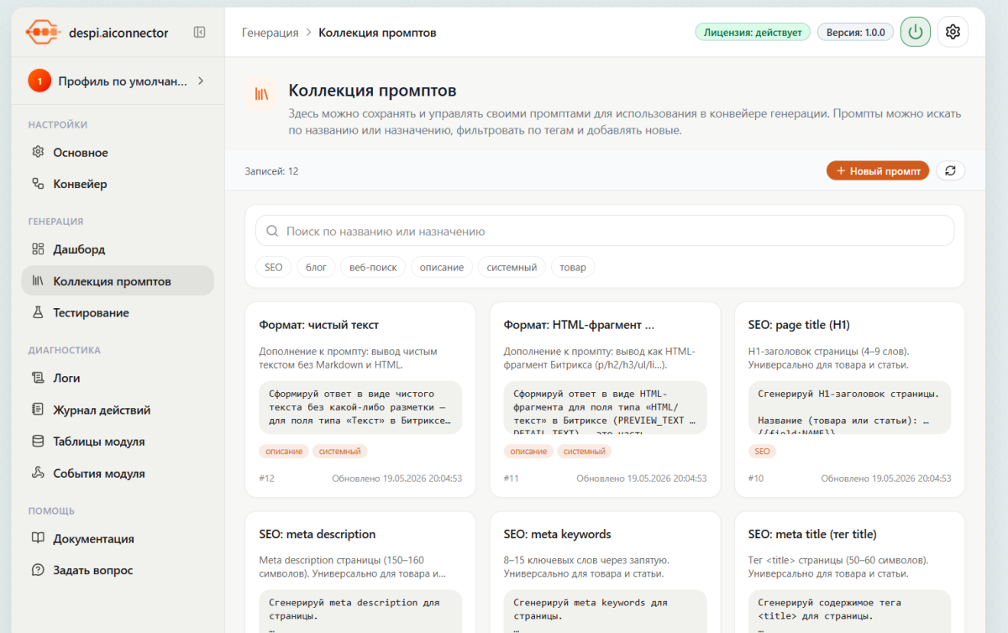Click системный tag on HTML-фрагмент card
Screen dimensions: 1008x633
[x=584, y=451]
